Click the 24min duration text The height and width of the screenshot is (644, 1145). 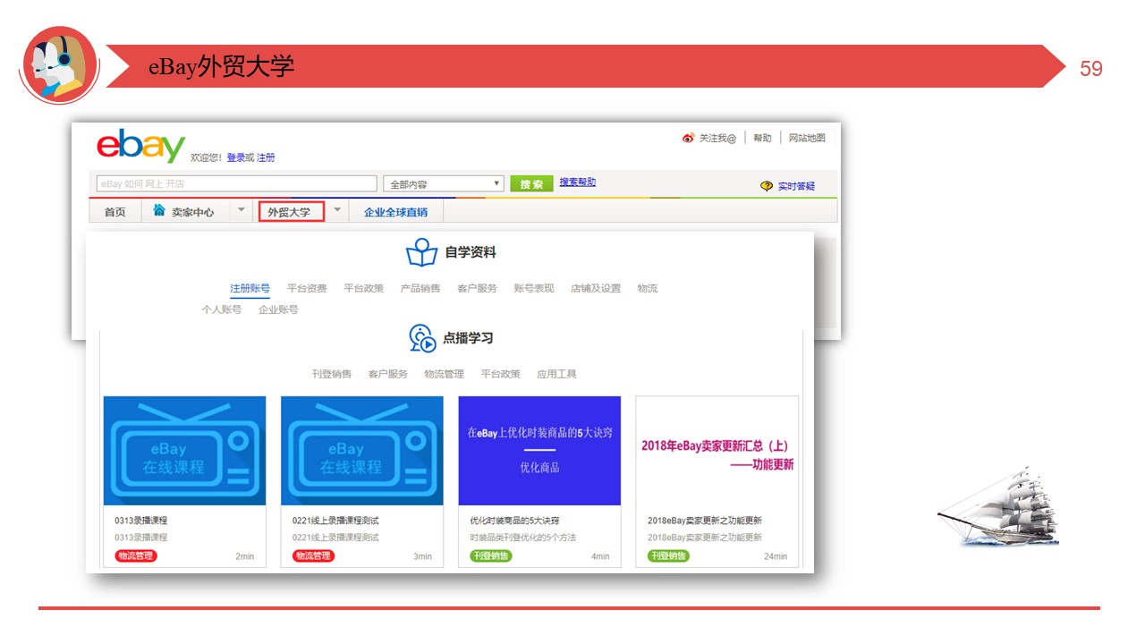coord(776,556)
